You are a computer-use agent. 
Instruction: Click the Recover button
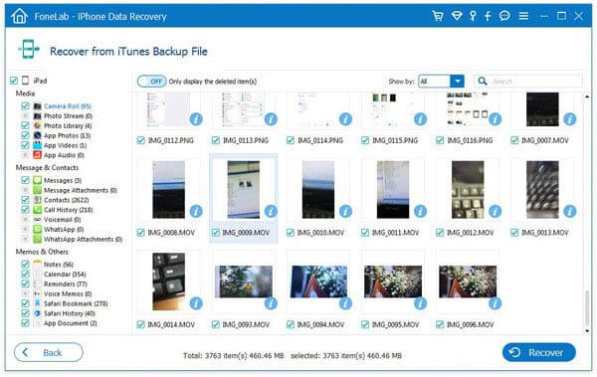(x=538, y=352)
